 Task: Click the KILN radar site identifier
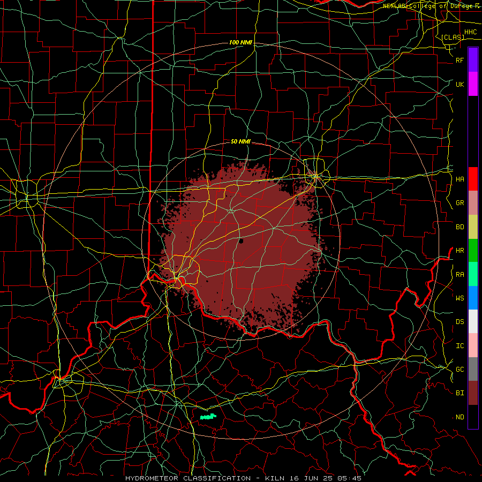coord(275,478)
